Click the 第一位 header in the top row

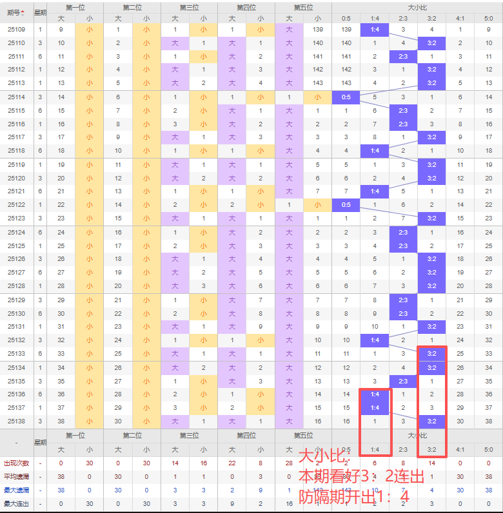(75, 8)
